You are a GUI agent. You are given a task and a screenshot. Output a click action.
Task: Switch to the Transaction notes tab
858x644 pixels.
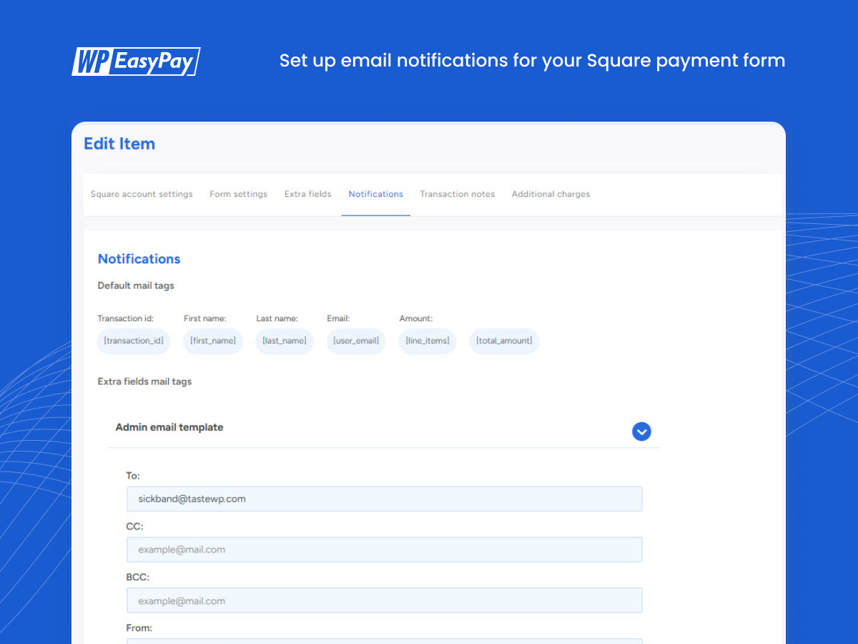pos(457,194)
